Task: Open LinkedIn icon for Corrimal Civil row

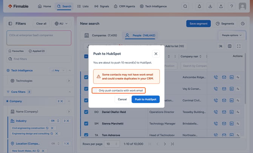Action: 231,100
